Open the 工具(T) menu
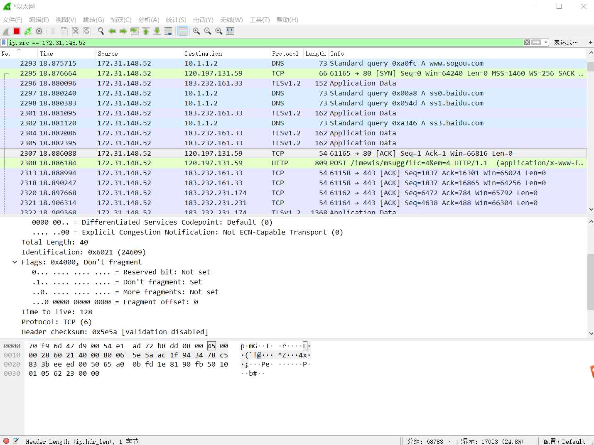The height and width of the screenshot is (445, 594). tap(260, 20)
